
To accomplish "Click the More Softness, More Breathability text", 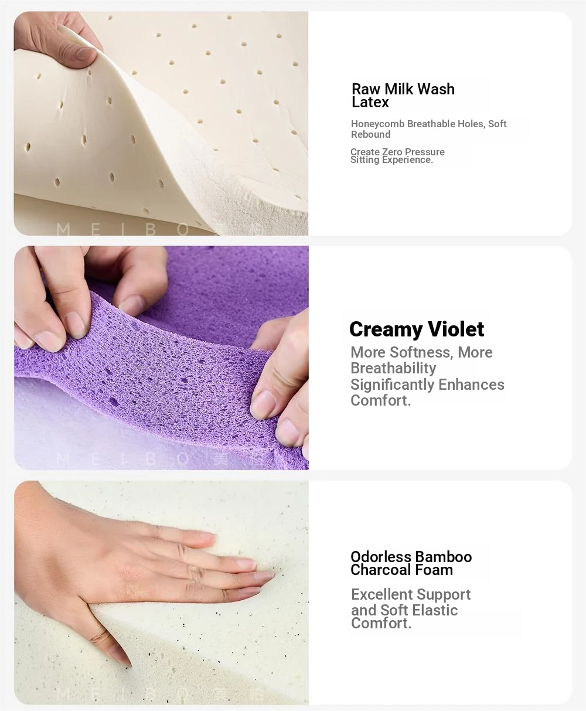I will coord(421,360).
